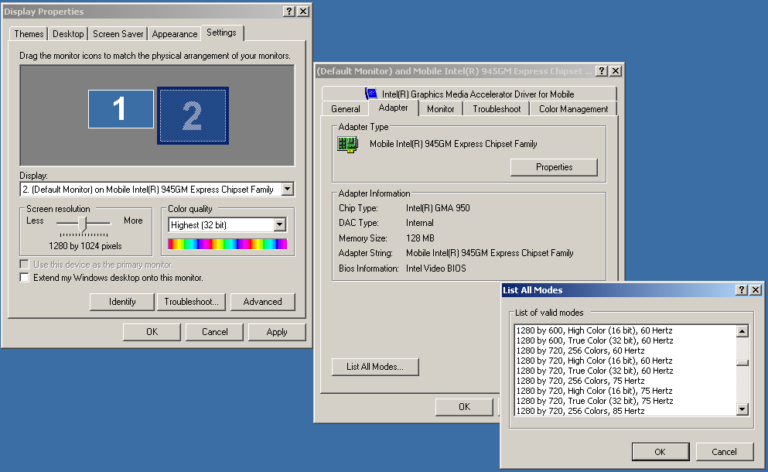
Task: Click the help button on List All Modes title bar
Action: click(742, 289)
